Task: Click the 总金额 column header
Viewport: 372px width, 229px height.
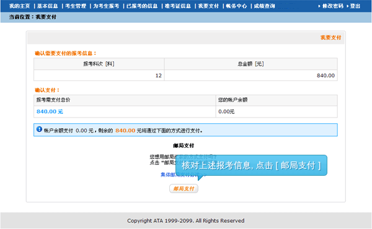Action: click(250, 64)
